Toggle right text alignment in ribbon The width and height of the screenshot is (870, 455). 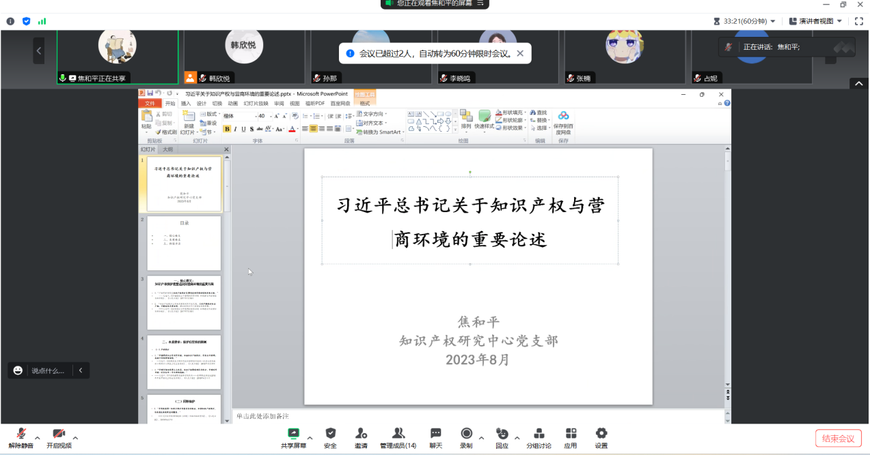tap(321, 129)
